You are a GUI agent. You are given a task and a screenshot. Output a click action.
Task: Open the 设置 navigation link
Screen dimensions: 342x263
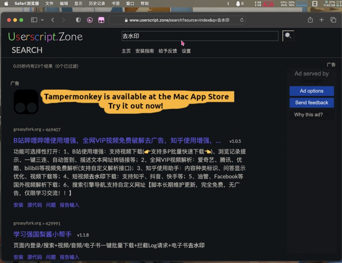point(186,51)
